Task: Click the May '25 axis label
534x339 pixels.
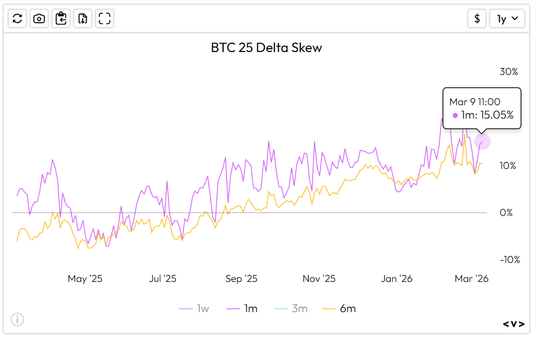Action: (x=85, y=279)
